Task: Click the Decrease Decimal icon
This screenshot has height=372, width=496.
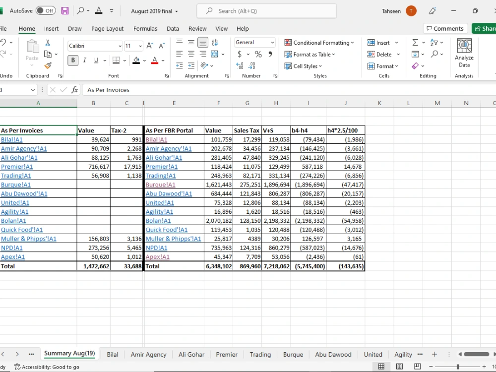Action: [252, 66]
